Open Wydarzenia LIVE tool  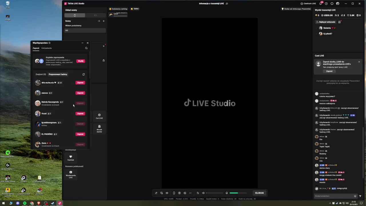[x=71, y=175]
